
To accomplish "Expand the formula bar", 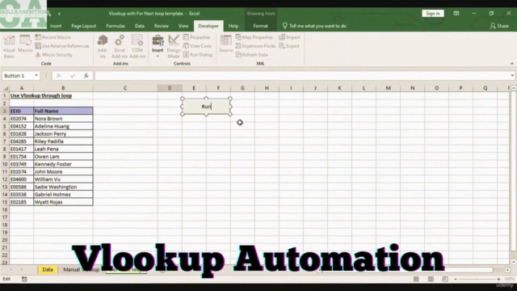I will tap(512, 75).
